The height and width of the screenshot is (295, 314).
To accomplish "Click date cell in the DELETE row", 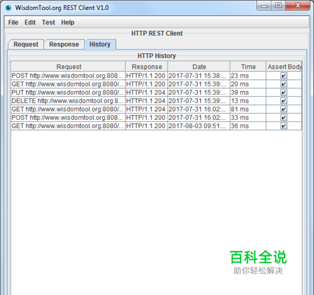I will coord(199,101).
